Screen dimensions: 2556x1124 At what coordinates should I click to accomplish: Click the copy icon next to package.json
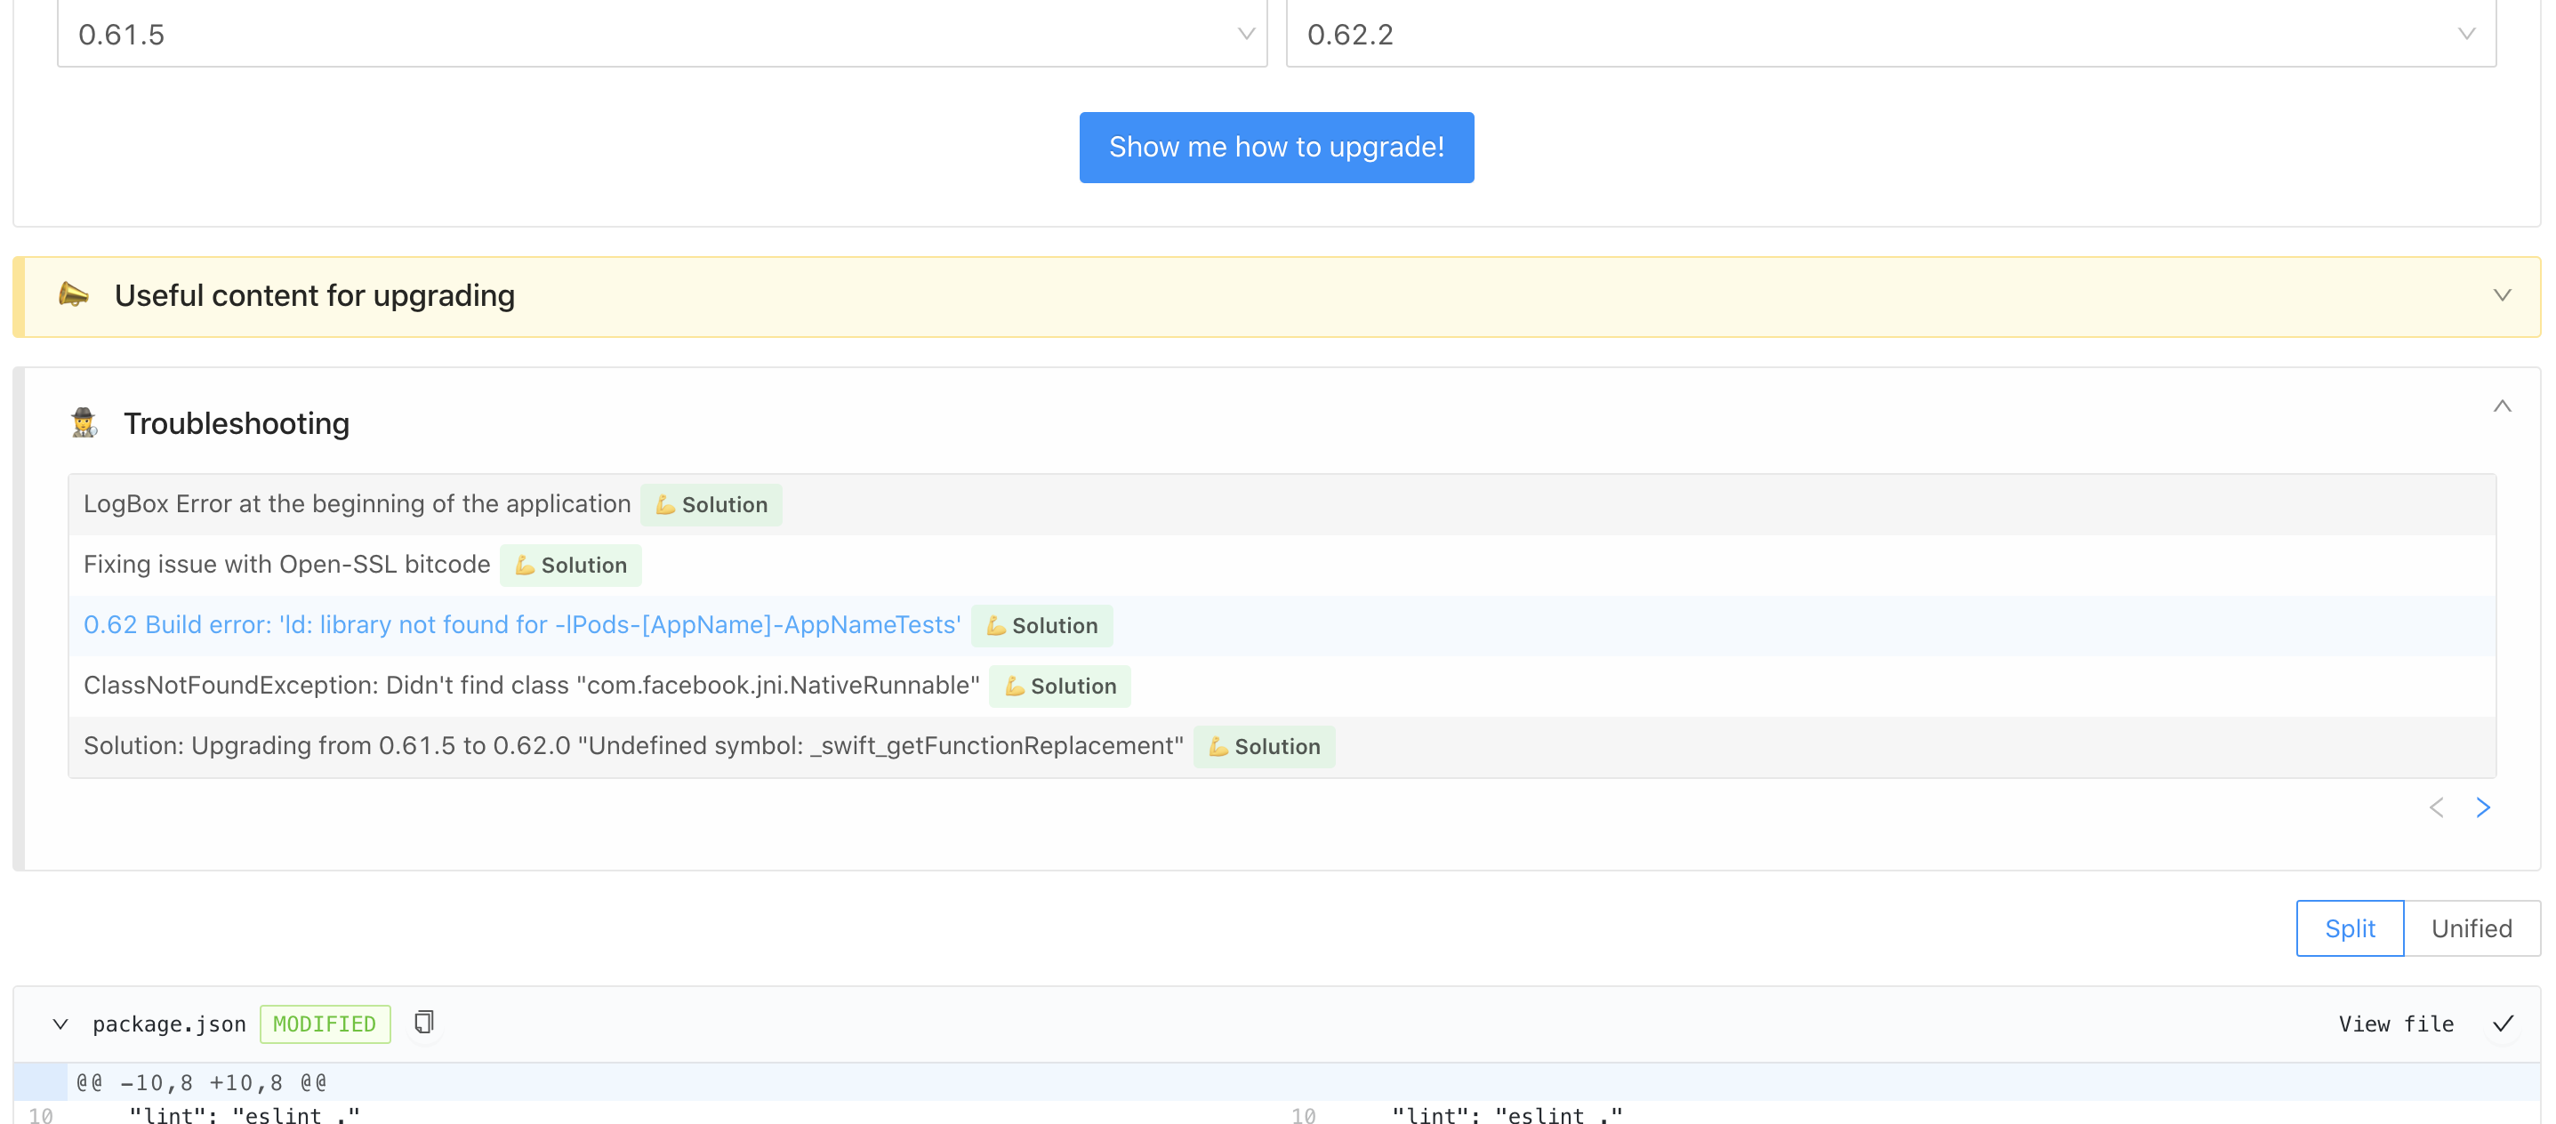423,1023
